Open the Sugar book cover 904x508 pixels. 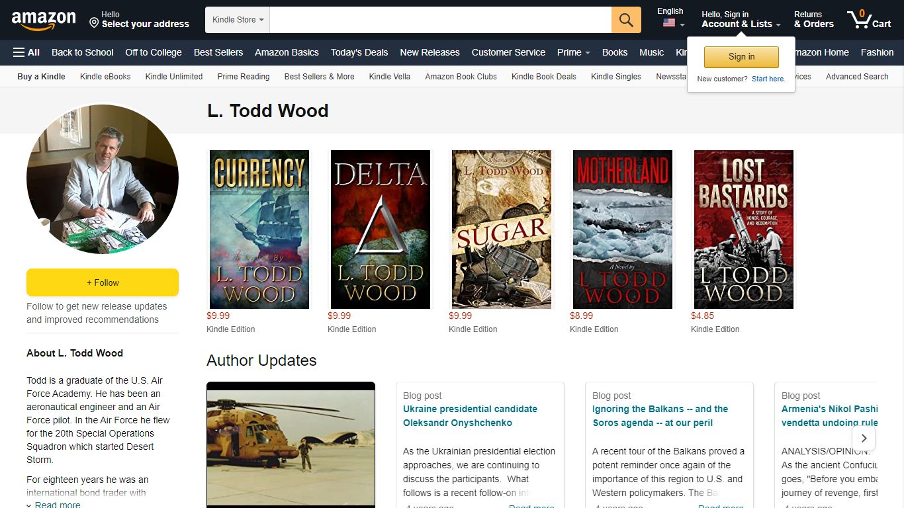[x=502, y=230]
